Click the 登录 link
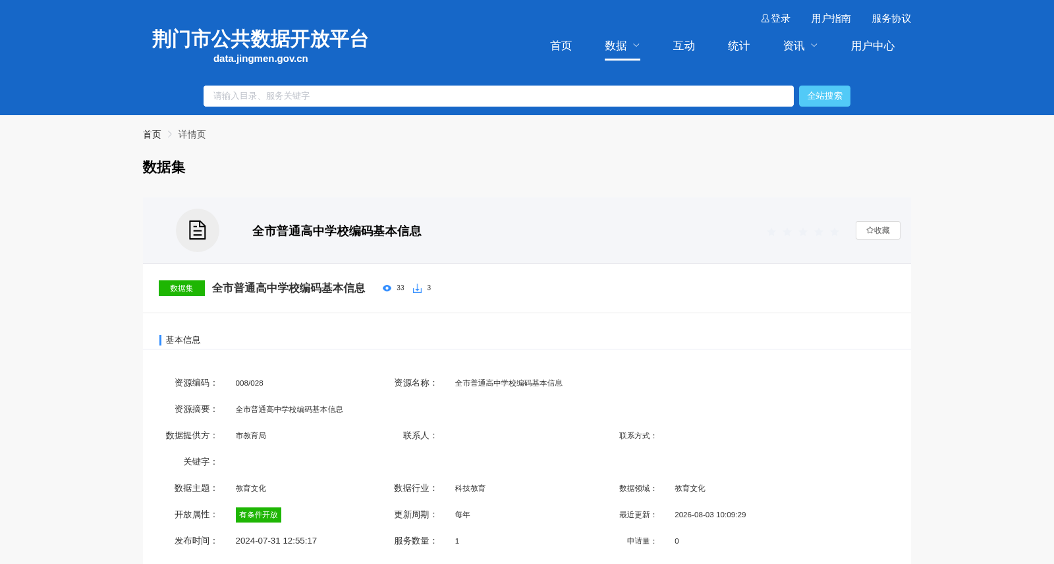 pyautogui.click(x=780, y=18)
